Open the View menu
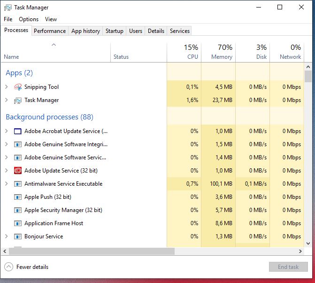The height and width of the screenshot is (283, 315). click(x=51, y=19)
